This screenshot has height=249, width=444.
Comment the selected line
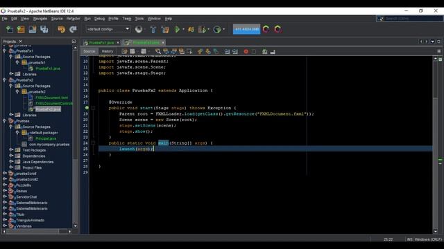[265, 51]
